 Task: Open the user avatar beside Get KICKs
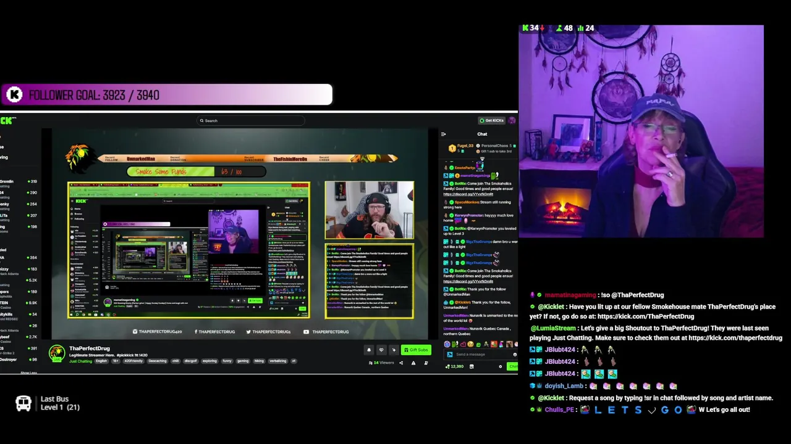point(512,120)
